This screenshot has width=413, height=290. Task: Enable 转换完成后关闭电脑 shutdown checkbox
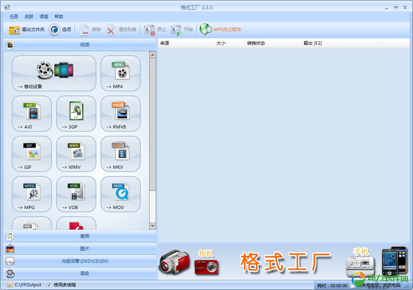(353, 285)
